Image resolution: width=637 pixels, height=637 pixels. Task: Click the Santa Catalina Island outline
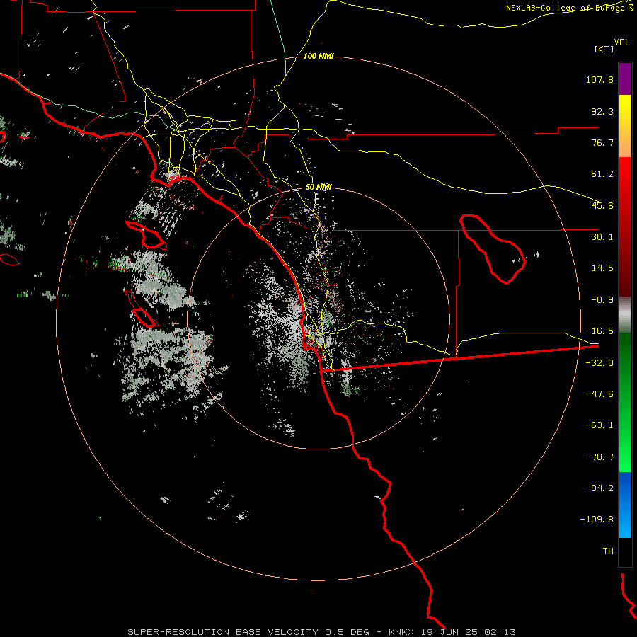(146, 234)
